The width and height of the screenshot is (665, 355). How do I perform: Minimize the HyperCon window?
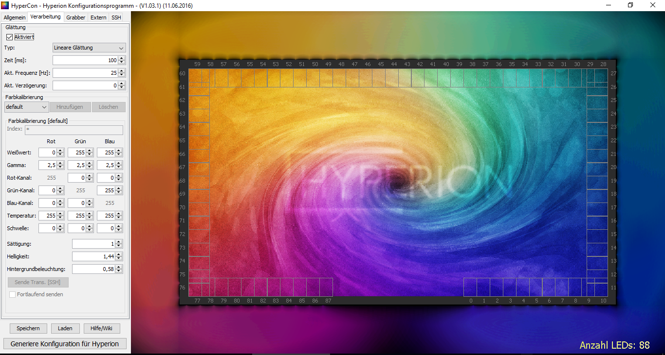click(x=609, y=5)
